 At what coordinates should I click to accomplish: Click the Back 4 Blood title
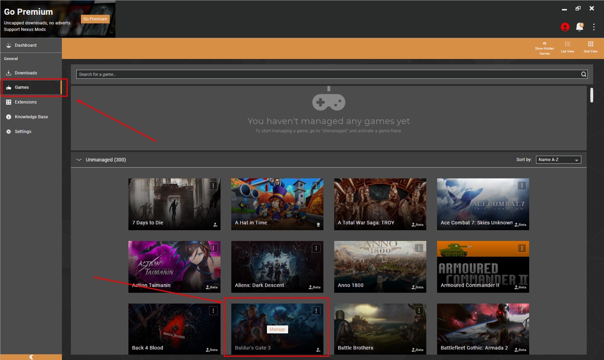point(147,348)
